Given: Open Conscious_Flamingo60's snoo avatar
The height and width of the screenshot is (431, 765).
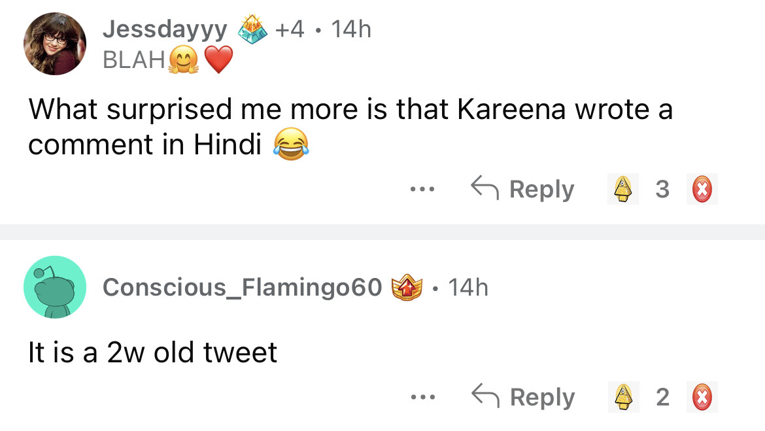Looking at the screenshot, I should click(x=55, y=287).
